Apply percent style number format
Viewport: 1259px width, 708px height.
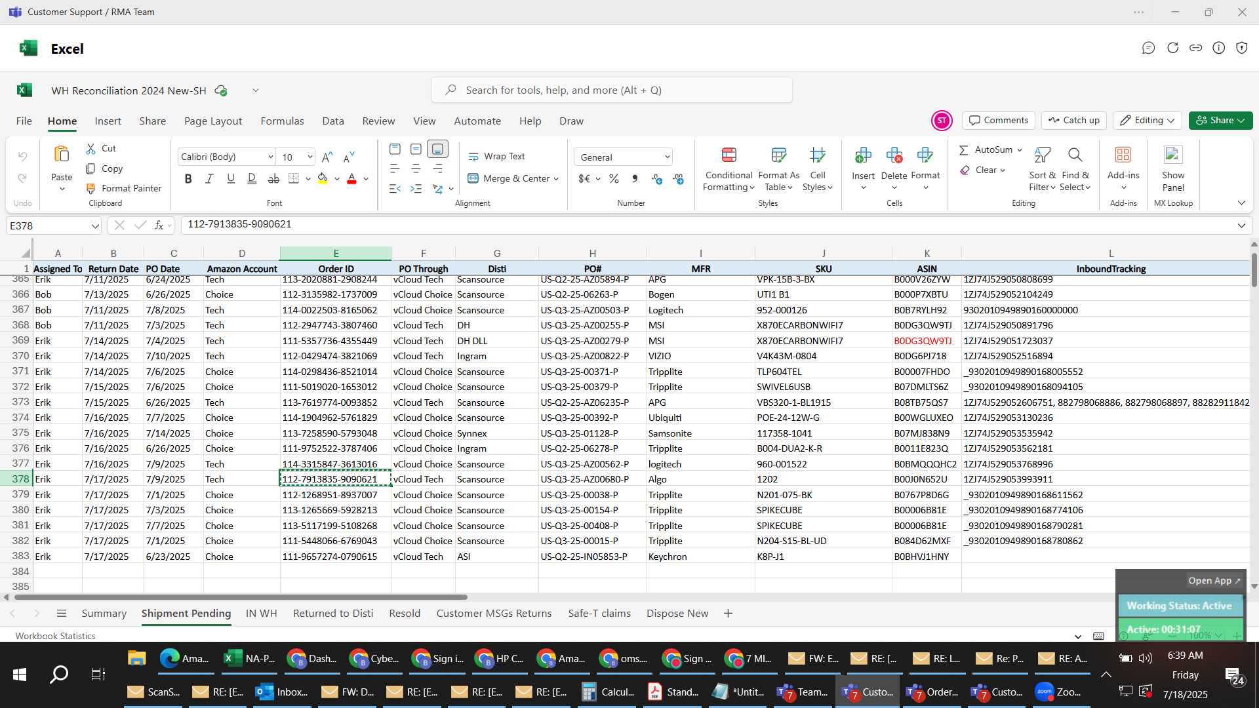(614, 179)
